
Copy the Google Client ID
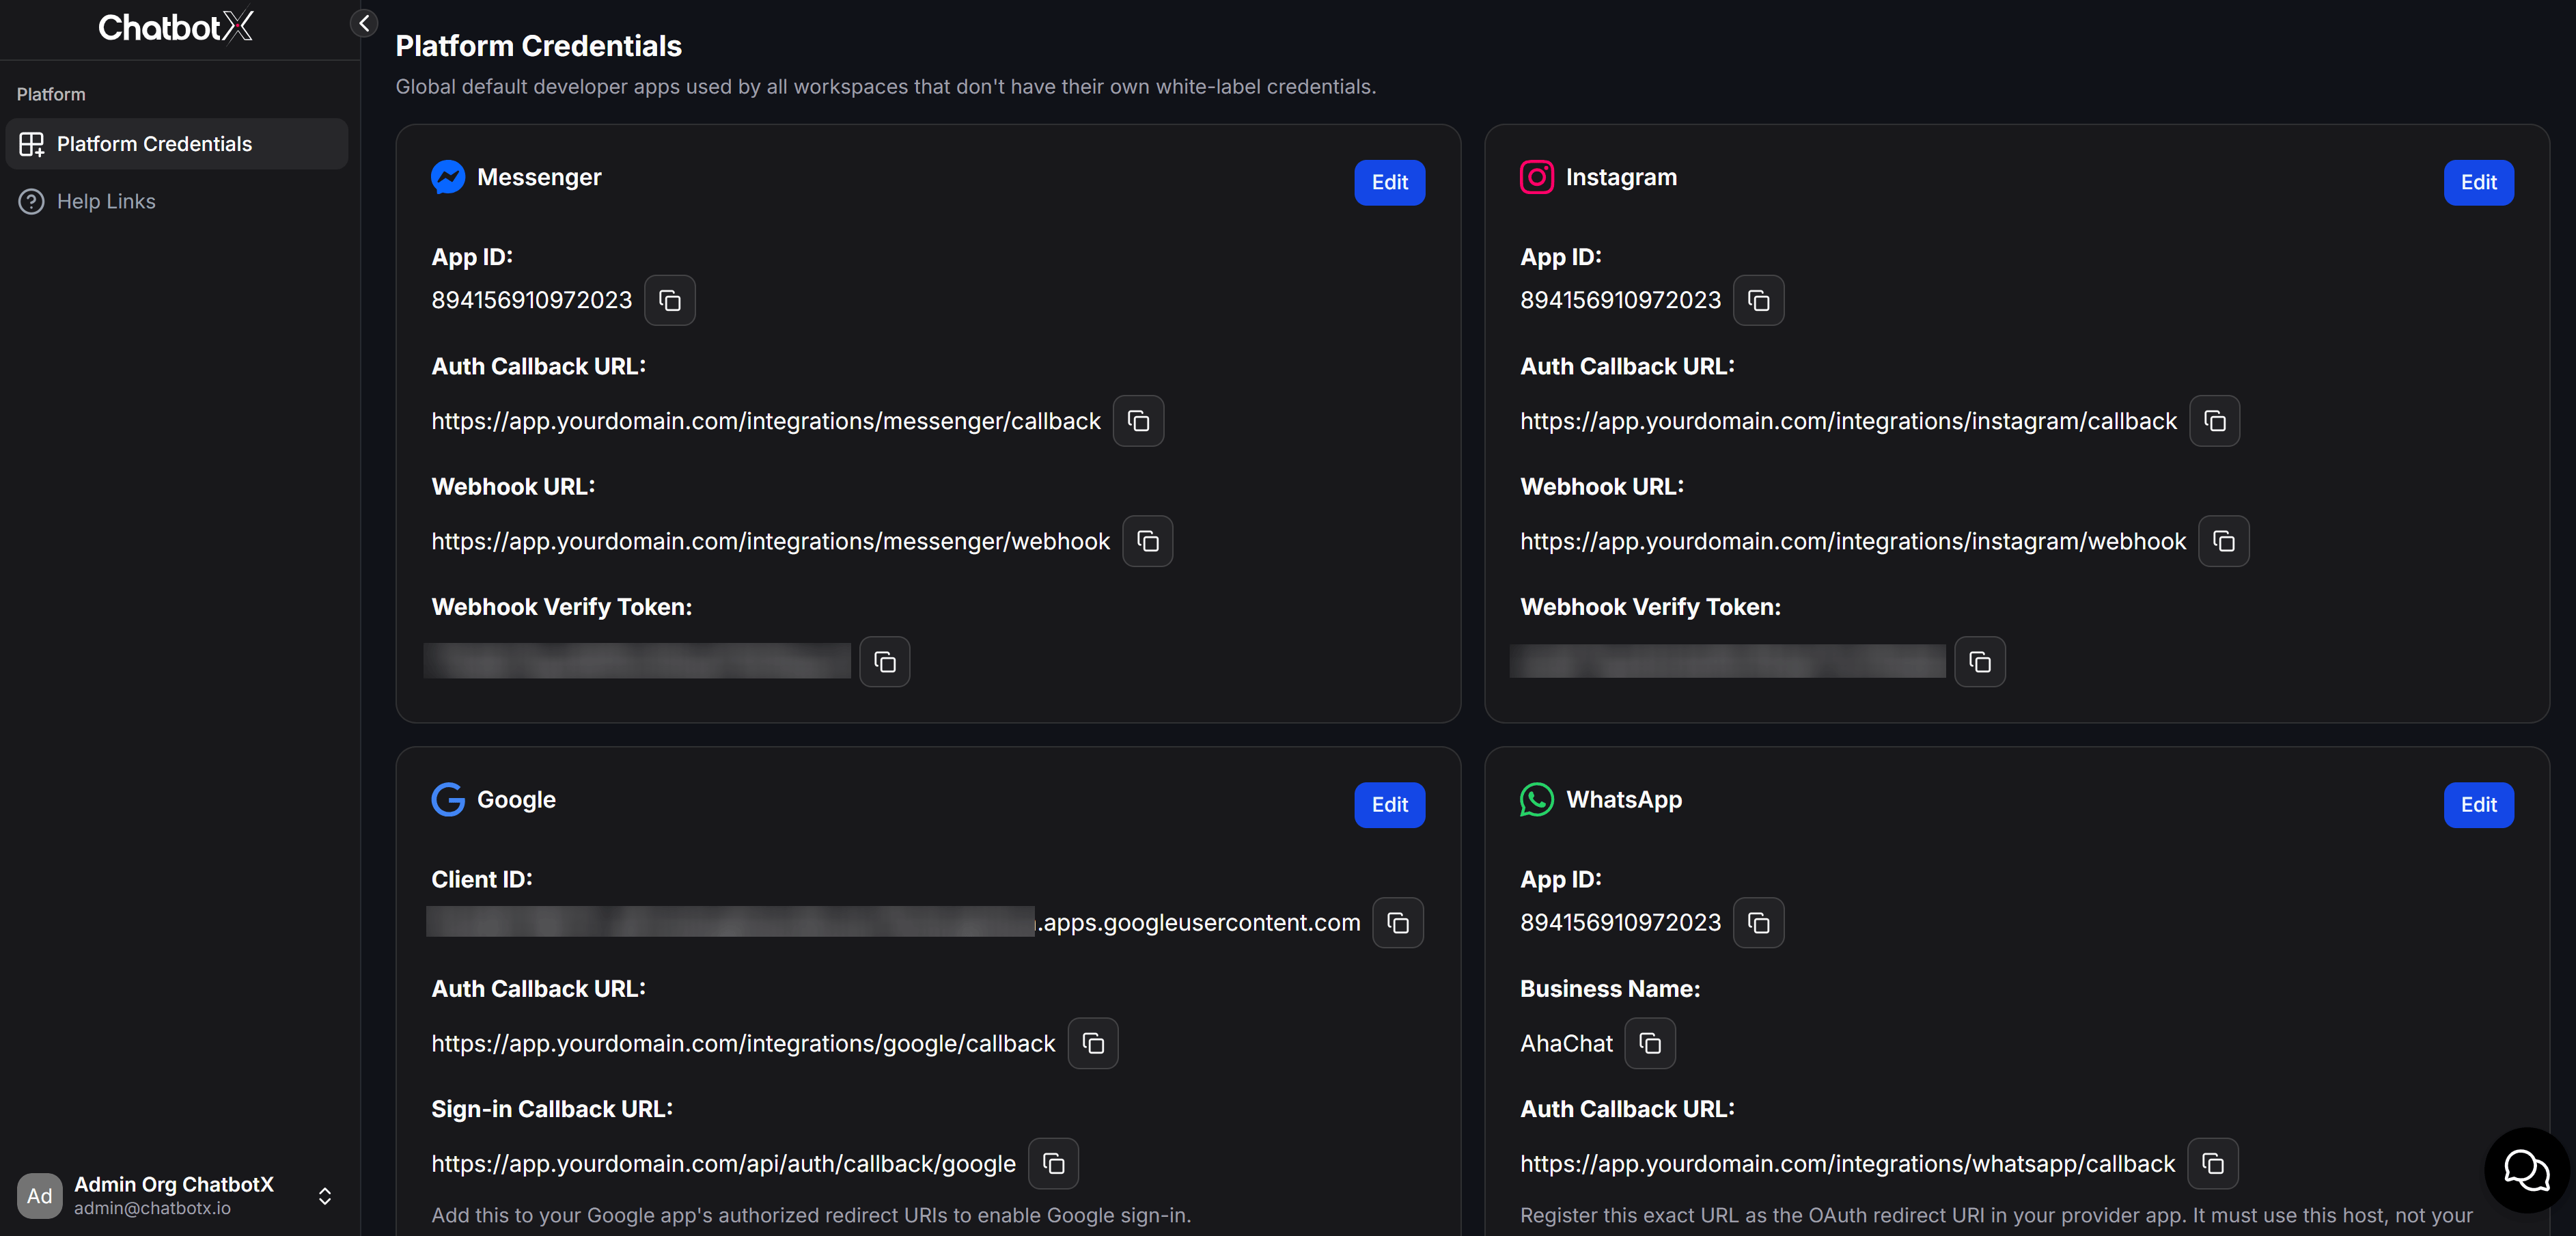[x=1397, y=922]
